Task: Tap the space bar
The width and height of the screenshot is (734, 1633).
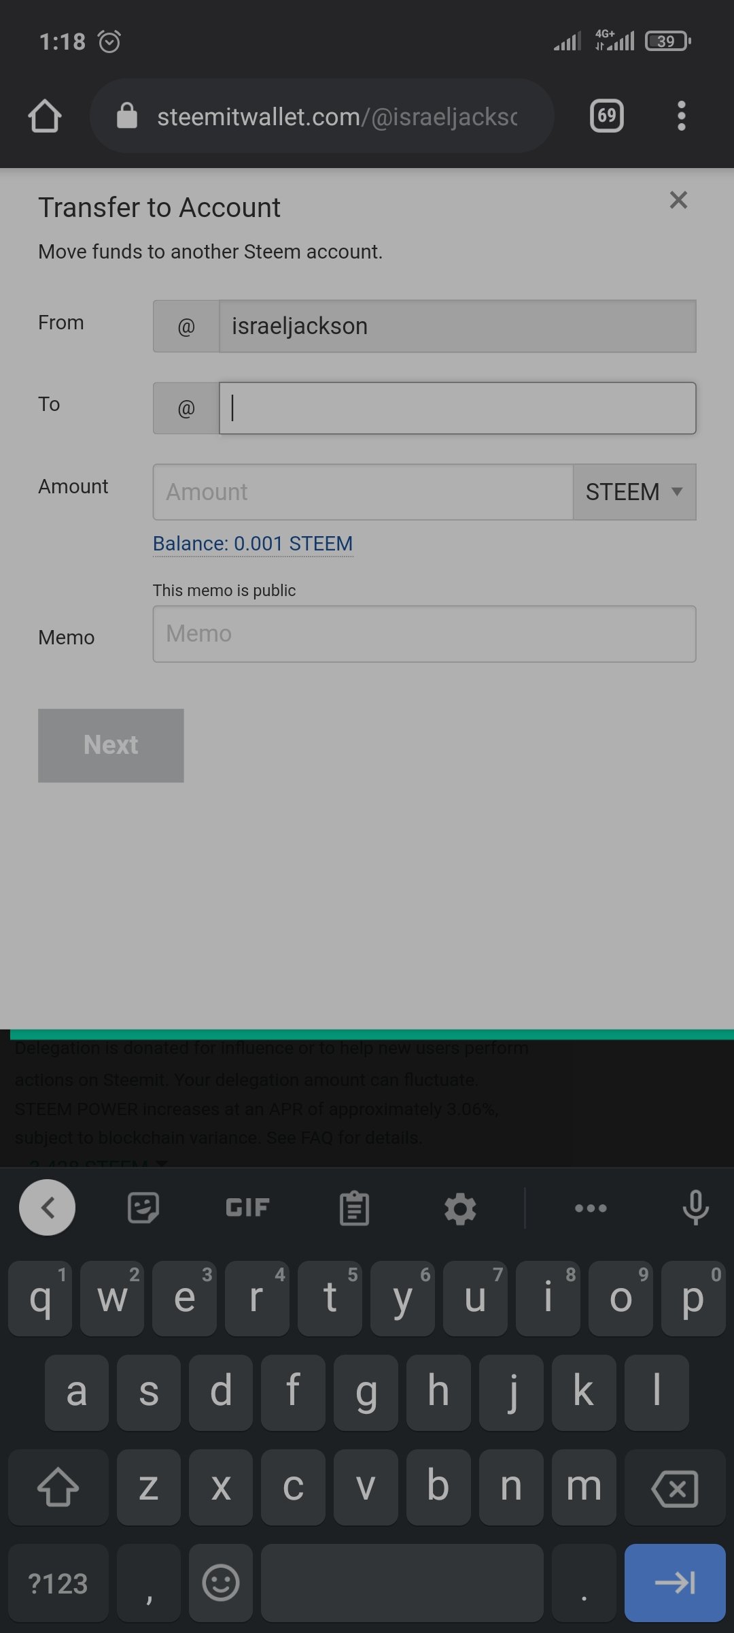Action: [402, 1583]
